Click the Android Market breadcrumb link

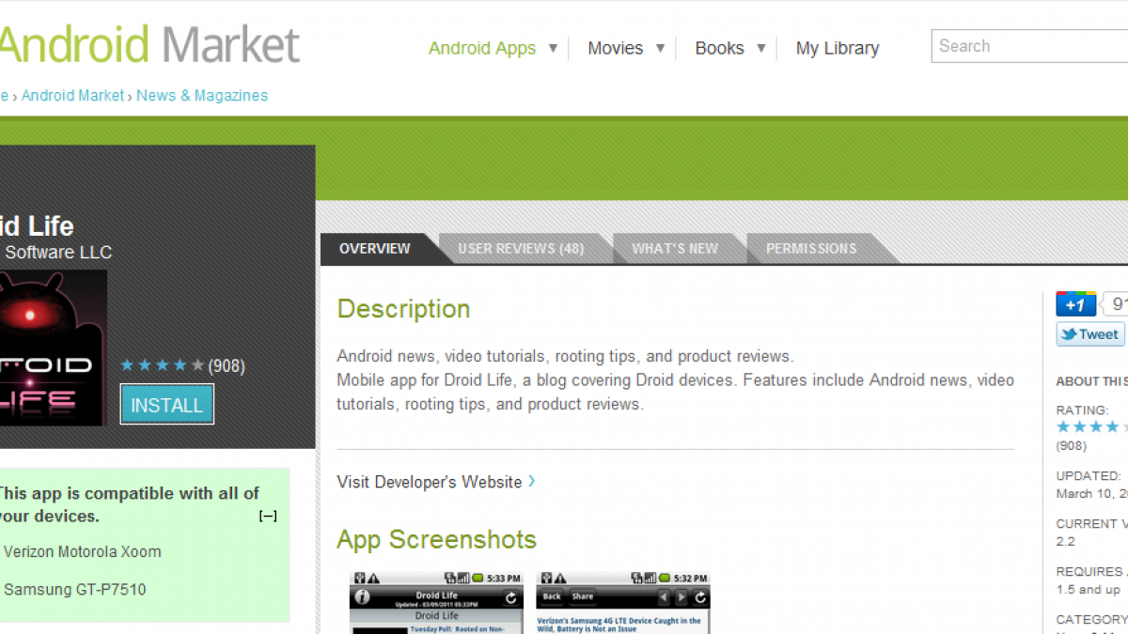pyautogui.click(x=72, y=96)
